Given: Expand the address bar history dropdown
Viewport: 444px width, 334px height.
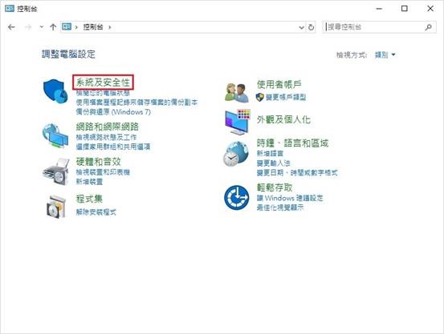Looking at the screenshot, I should coord(301,27).
